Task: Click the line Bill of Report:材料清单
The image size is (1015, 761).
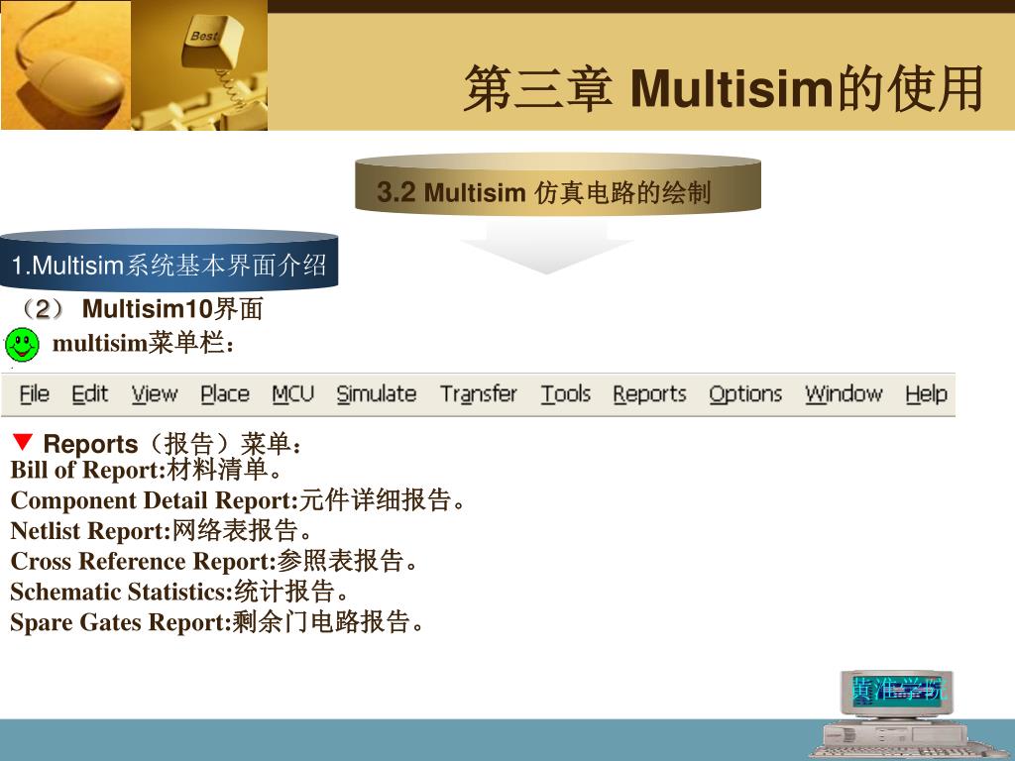Action: [147, 469]
